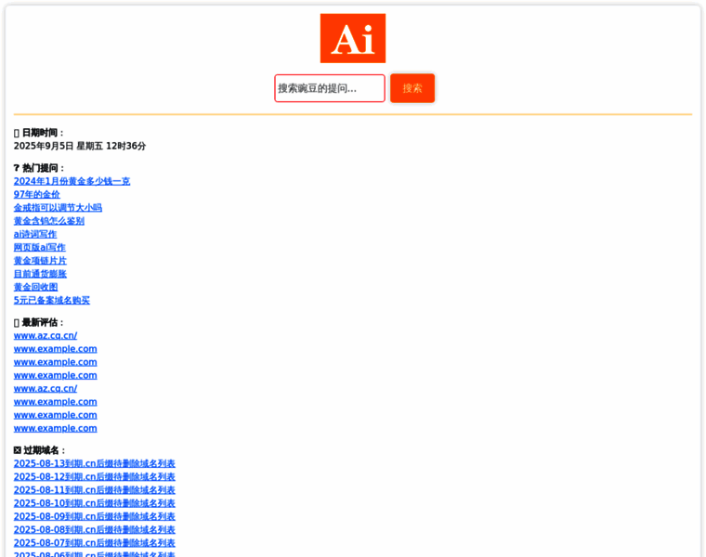Open 2025-08-08到期.cn expired domain list
706x557 pixels.
click(94, 529)
